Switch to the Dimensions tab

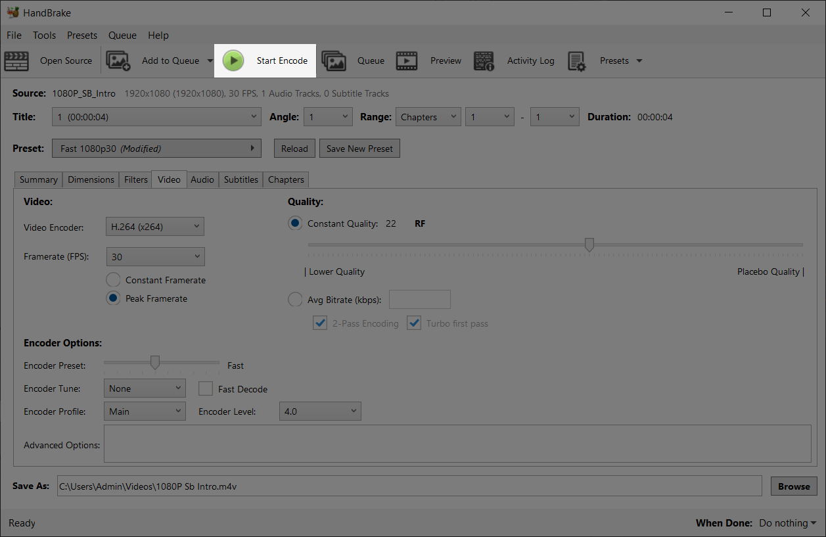[x=91, y=179]
